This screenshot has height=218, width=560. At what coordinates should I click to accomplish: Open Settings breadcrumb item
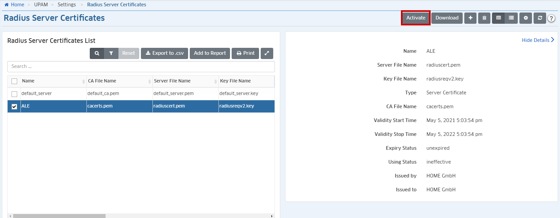(67, 5)
